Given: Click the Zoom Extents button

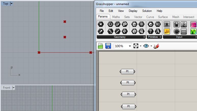Looking at the screenshot, I should [x=136, y=46].
